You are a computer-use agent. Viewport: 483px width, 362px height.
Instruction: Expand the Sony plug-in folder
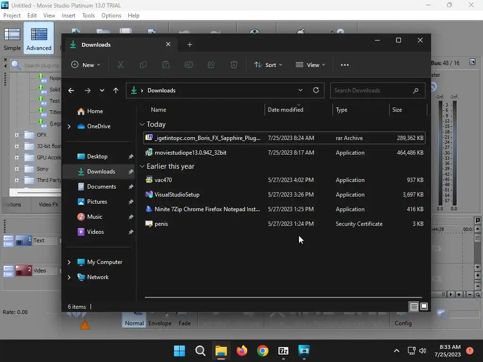pyautogui.click(x=17, y=169)
